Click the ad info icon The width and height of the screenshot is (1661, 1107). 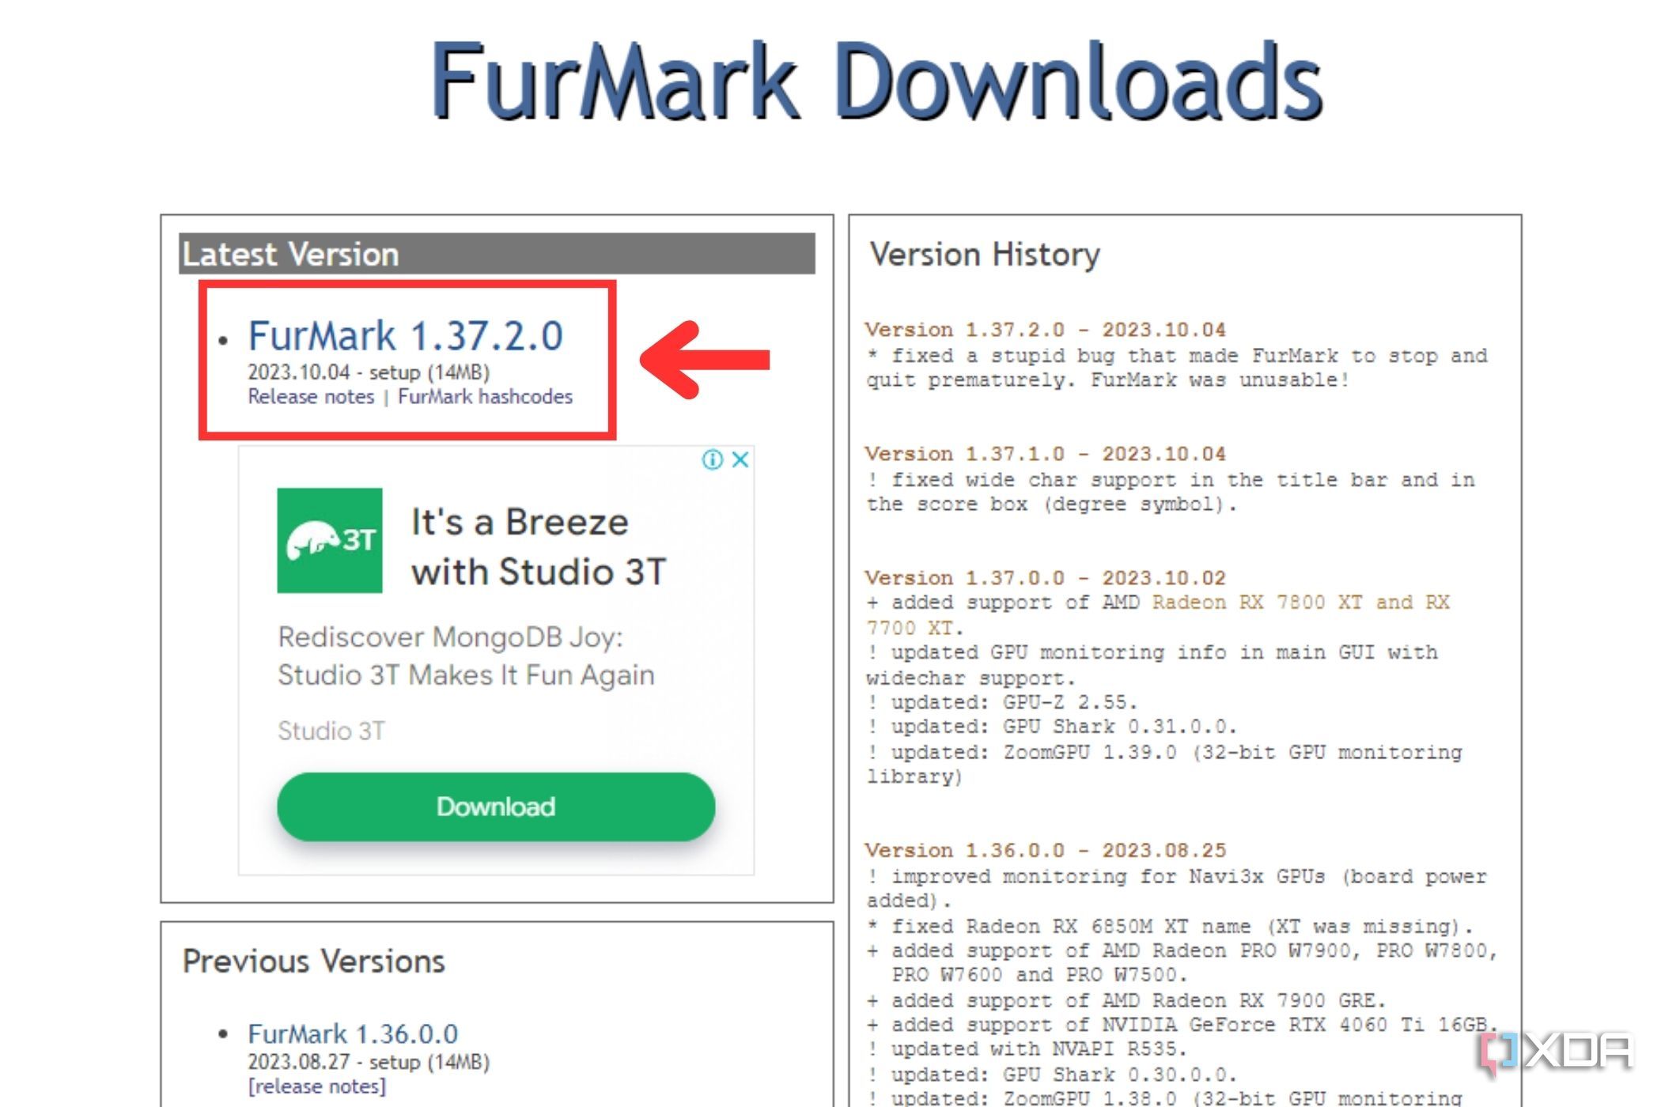713,459
